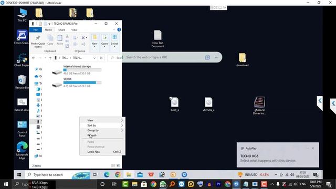Expand the address bar history dropdown
This screenshot has height=189, width=336.
(94, 58)
